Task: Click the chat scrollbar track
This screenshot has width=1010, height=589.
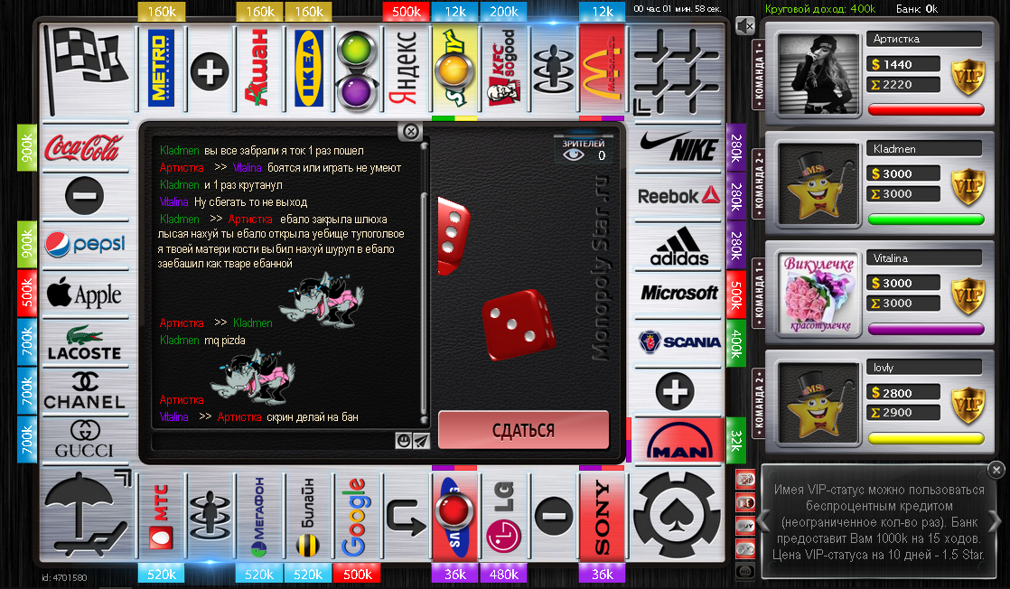Action: pos(424,284)
